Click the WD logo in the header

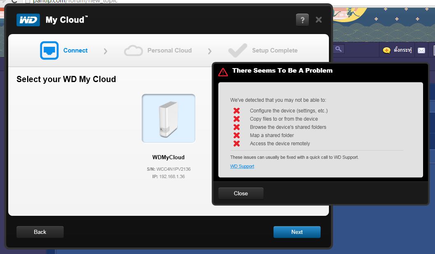(x=28, y=20)
